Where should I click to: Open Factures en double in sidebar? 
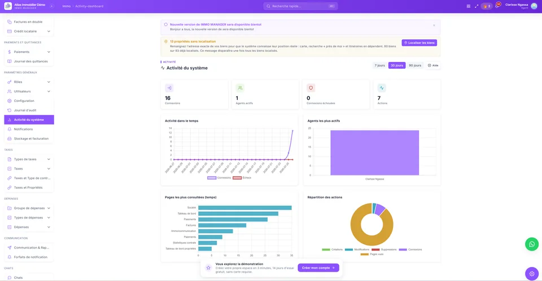coord(29,22)
